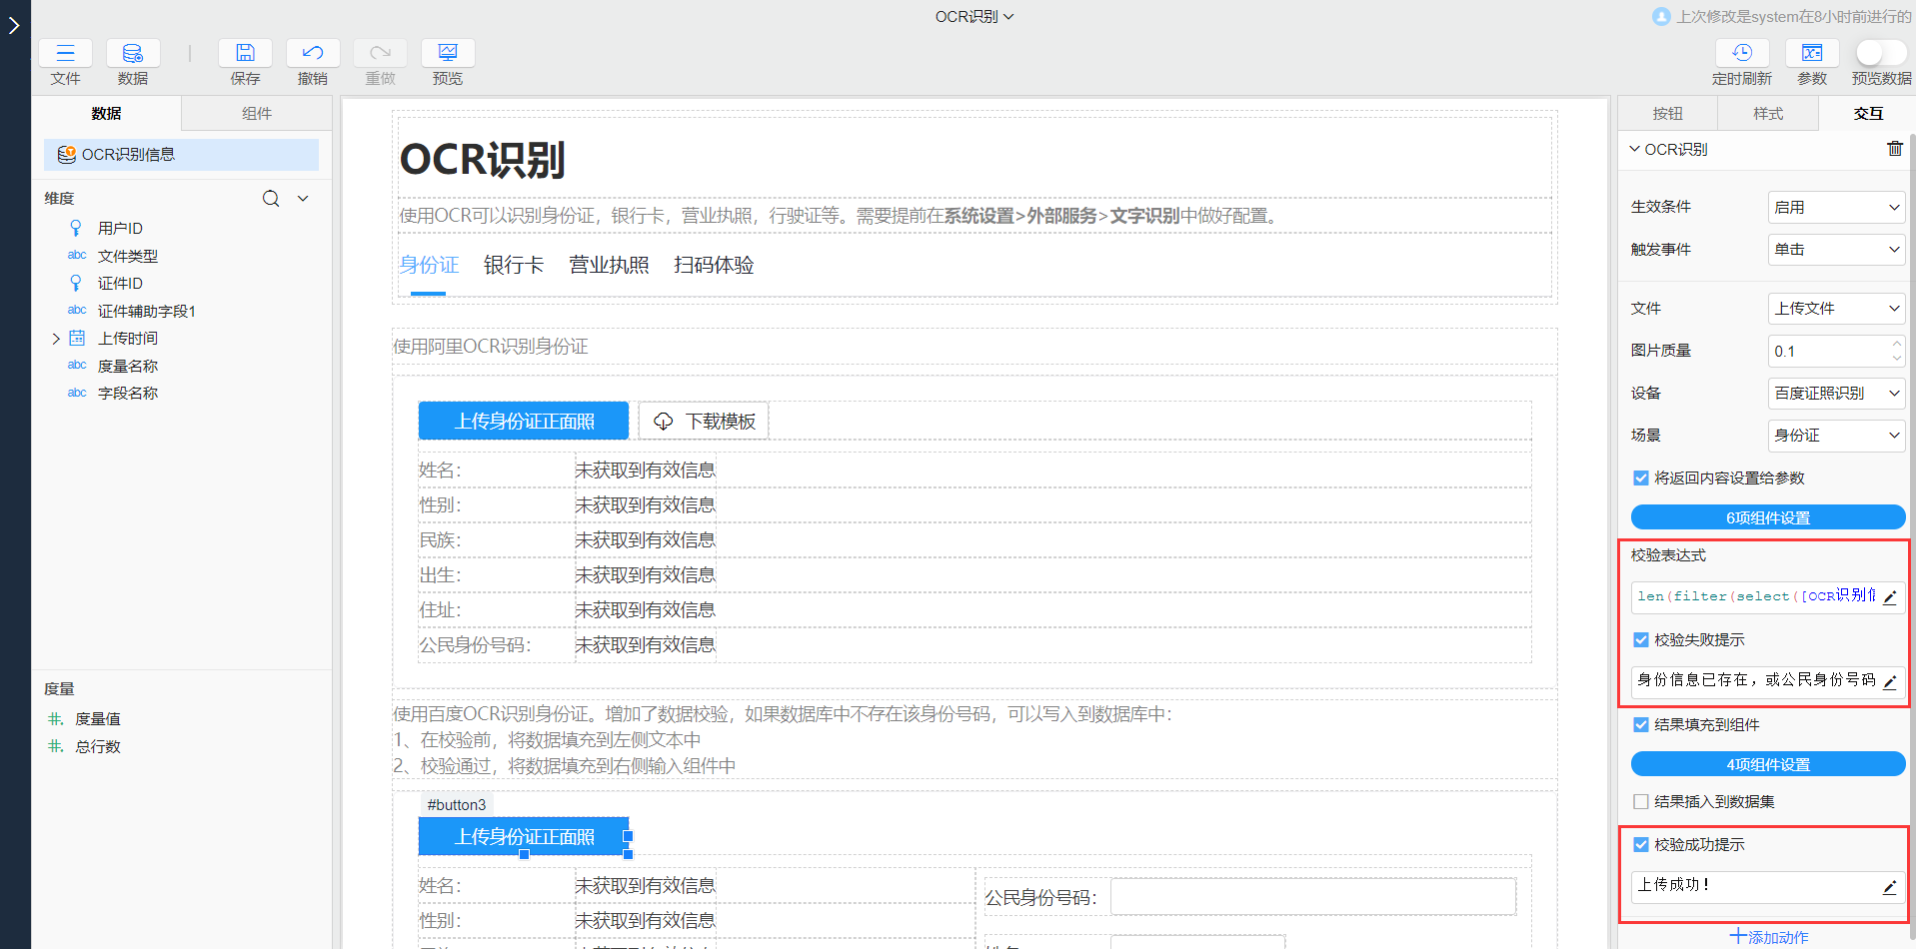Expand the 上传时间 tree item
This screenshot has width=1916, height=949.
click(x=56, y=339)
